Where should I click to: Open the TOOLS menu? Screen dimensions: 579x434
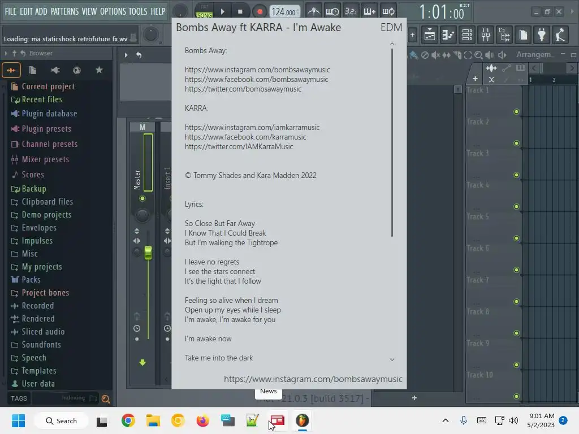tap(138, 11)
